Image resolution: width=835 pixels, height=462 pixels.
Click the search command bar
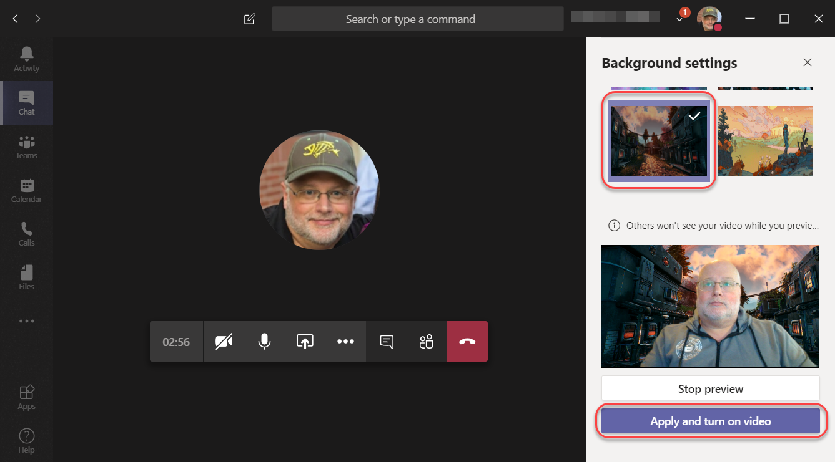tap(417, 19)
